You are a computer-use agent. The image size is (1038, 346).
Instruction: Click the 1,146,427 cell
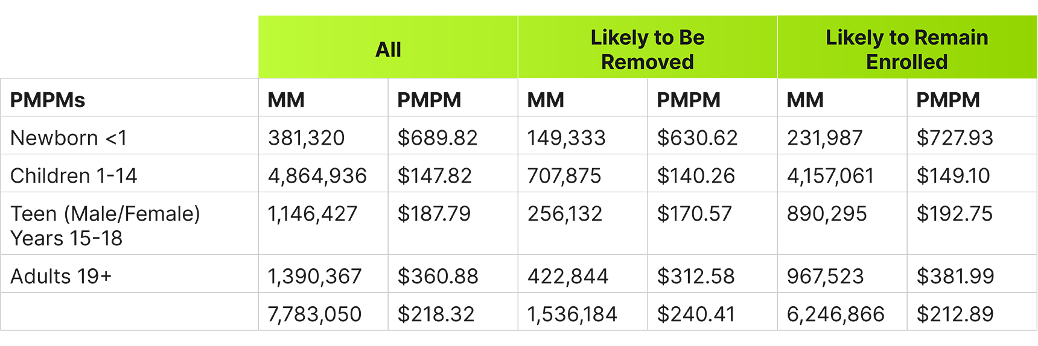click(323, 224)
